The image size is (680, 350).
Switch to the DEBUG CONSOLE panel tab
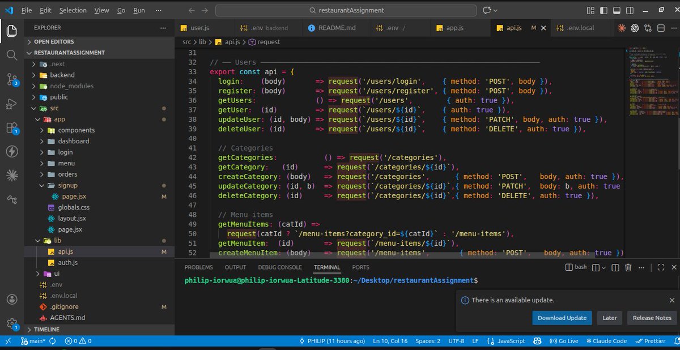(280, 267)
